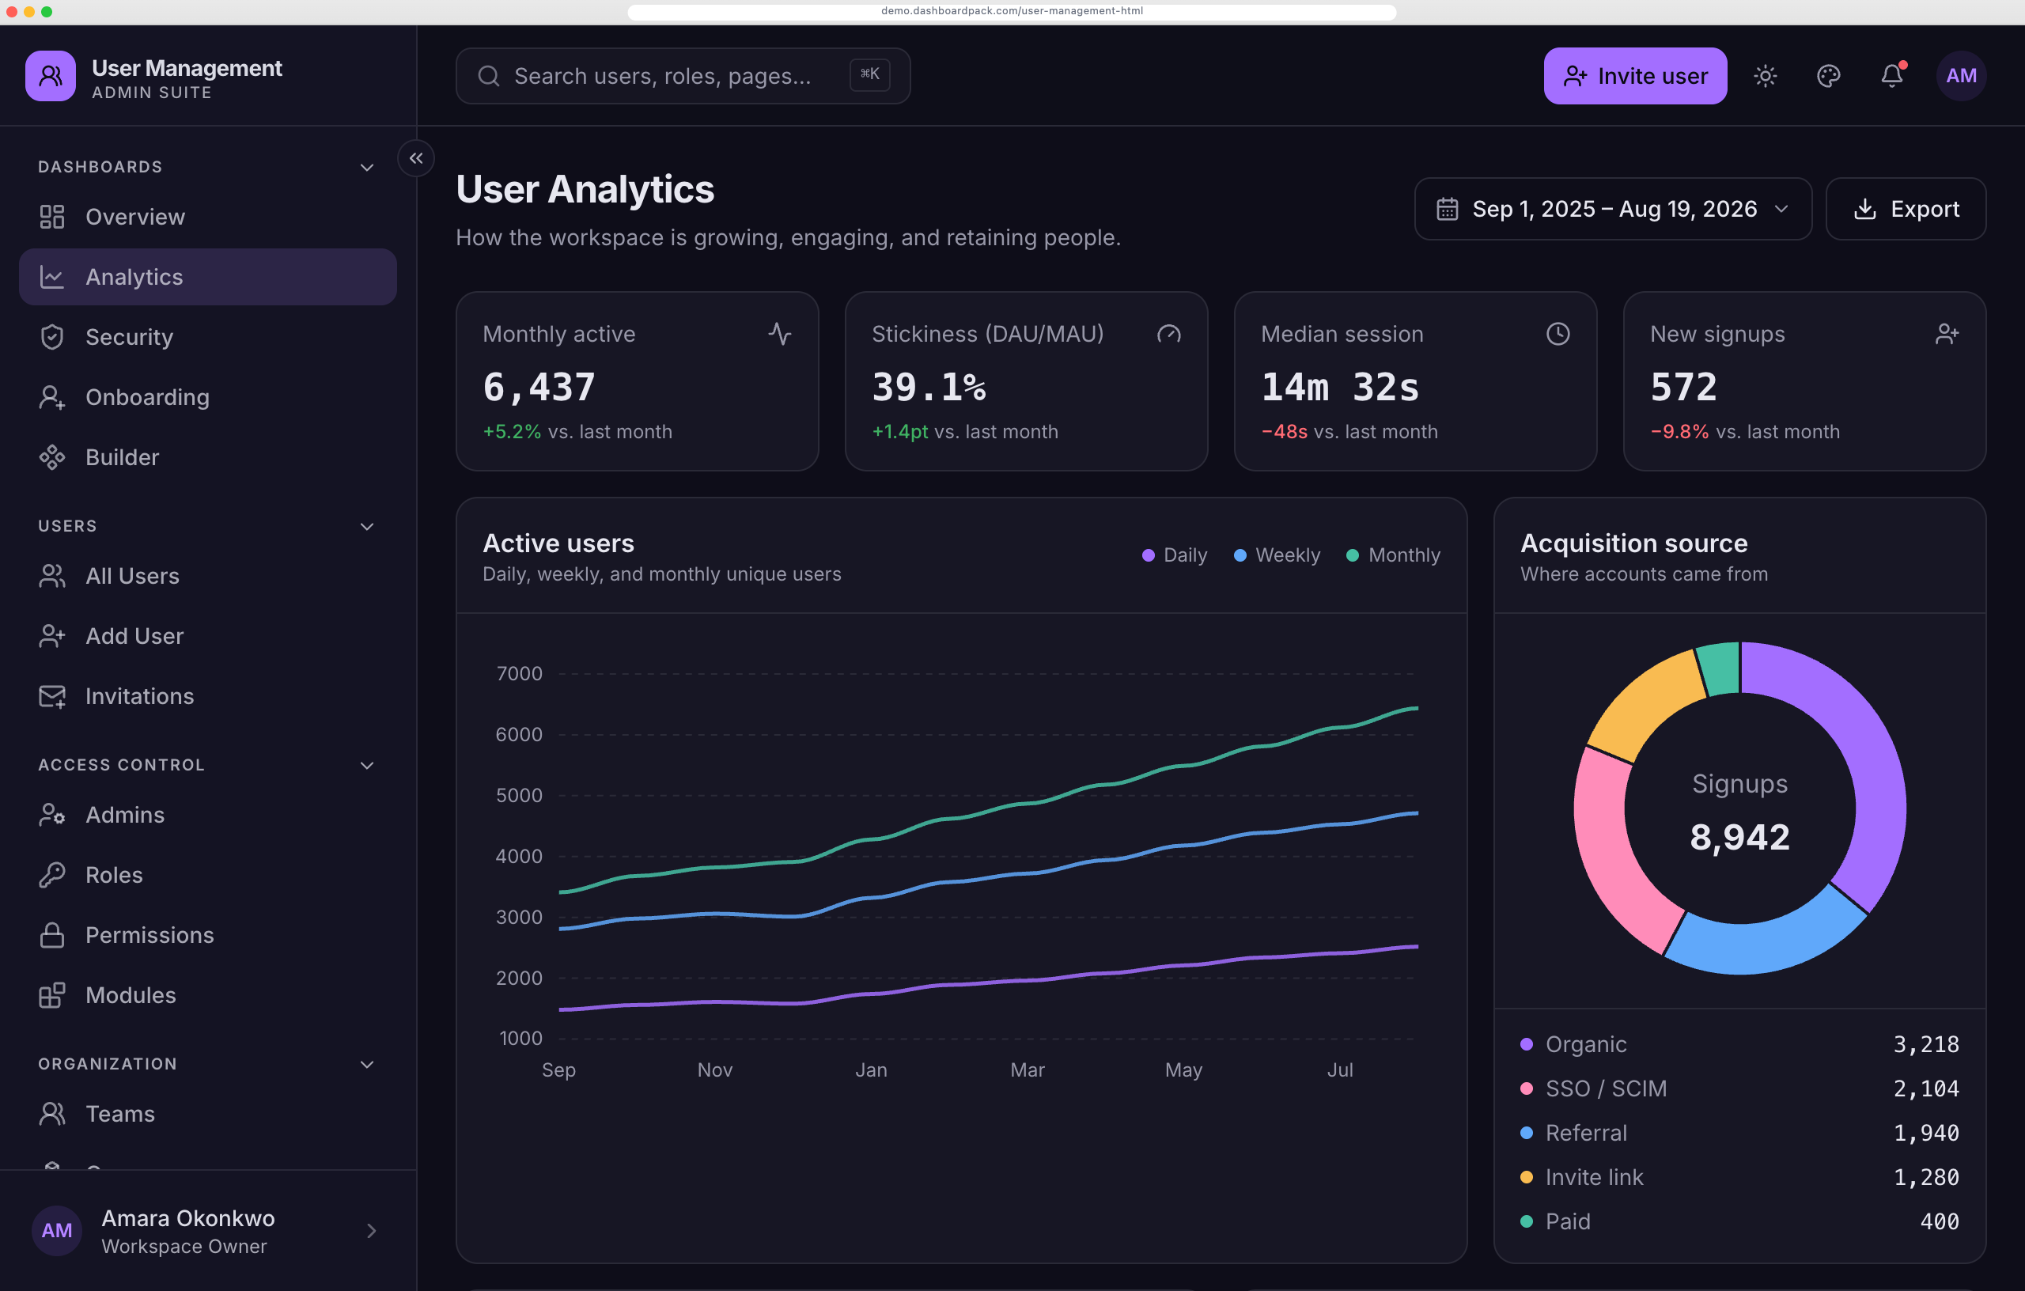Open the Permissions page
The width and height of the screenshot is (2025, 1291).
click(208, 935)
